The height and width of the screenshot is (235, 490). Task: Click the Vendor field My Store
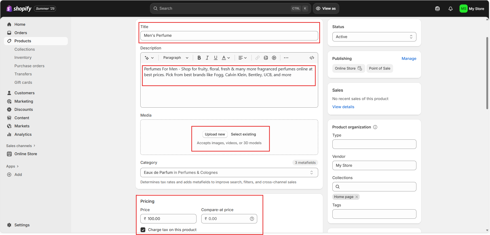374,165
